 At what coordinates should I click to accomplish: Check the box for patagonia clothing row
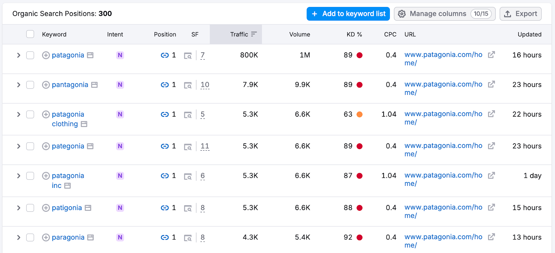30,114
